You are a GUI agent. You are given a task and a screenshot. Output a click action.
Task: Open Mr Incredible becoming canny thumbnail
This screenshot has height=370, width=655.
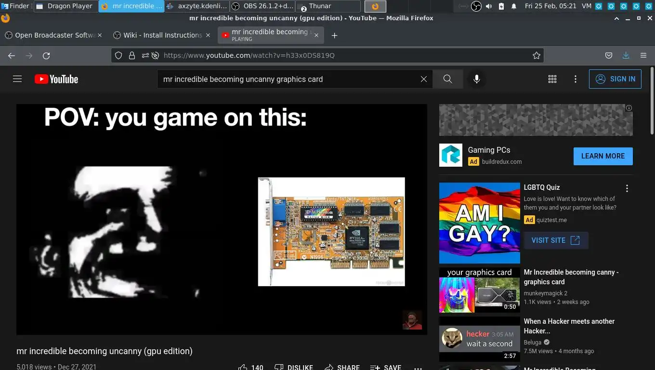pos(480,290)
